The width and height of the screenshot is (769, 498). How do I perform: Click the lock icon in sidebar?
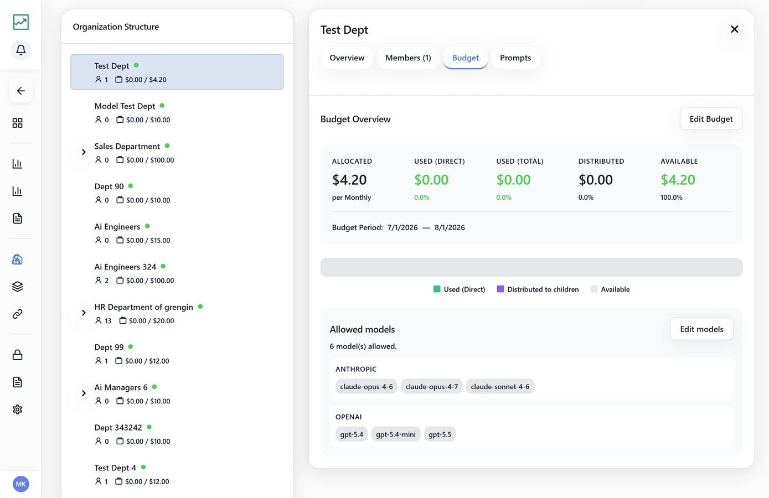tap(18, 355)
